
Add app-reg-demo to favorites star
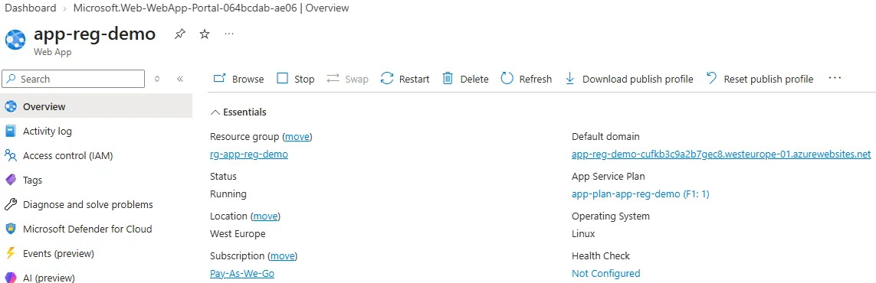(205, 34)
